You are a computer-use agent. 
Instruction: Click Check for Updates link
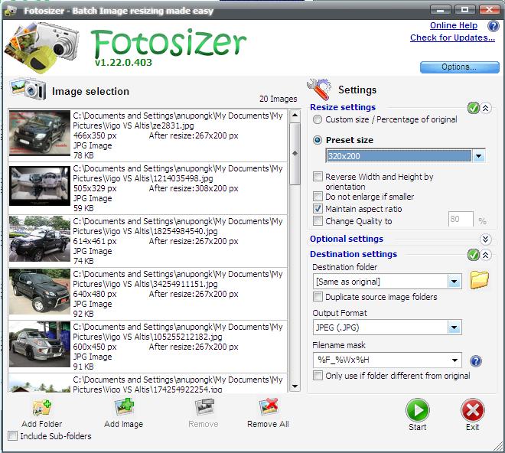(x=452, y=37)
